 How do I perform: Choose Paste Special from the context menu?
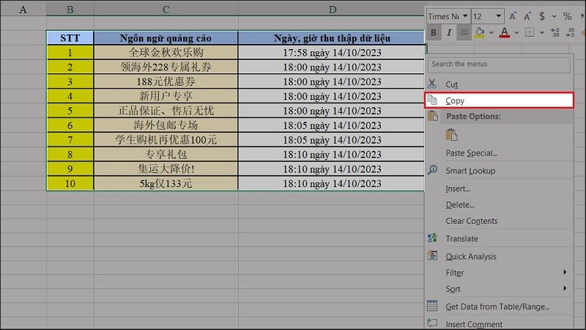(x=499, y=153)
